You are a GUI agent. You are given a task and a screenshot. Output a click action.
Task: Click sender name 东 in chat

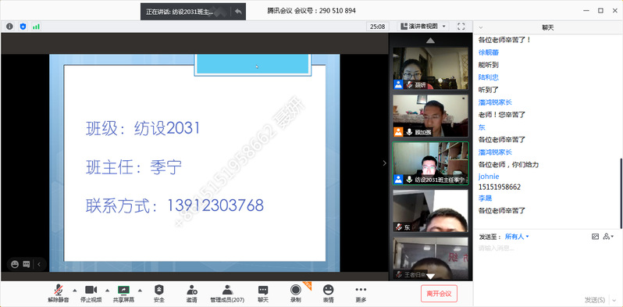click(x=482, y=127)
